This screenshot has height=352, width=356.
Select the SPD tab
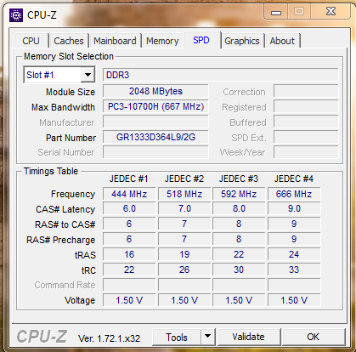coord(201,40)
